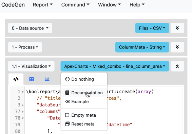Click the "array(" keyword in code
The height and width of the screenshot is (134, 192).
146,92
